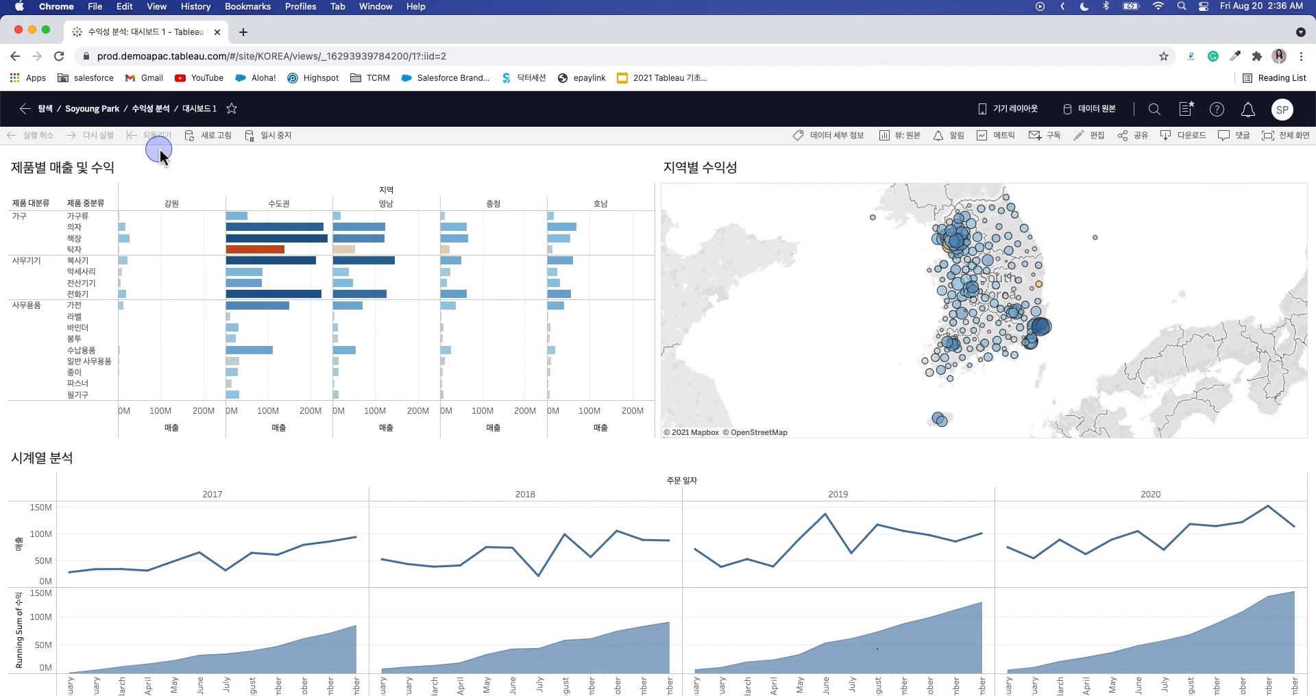Image resolution: width=1316 pixels, height=696 pixels.
Task: Open the SP user profile avatar
Action: click(1282, 110)
